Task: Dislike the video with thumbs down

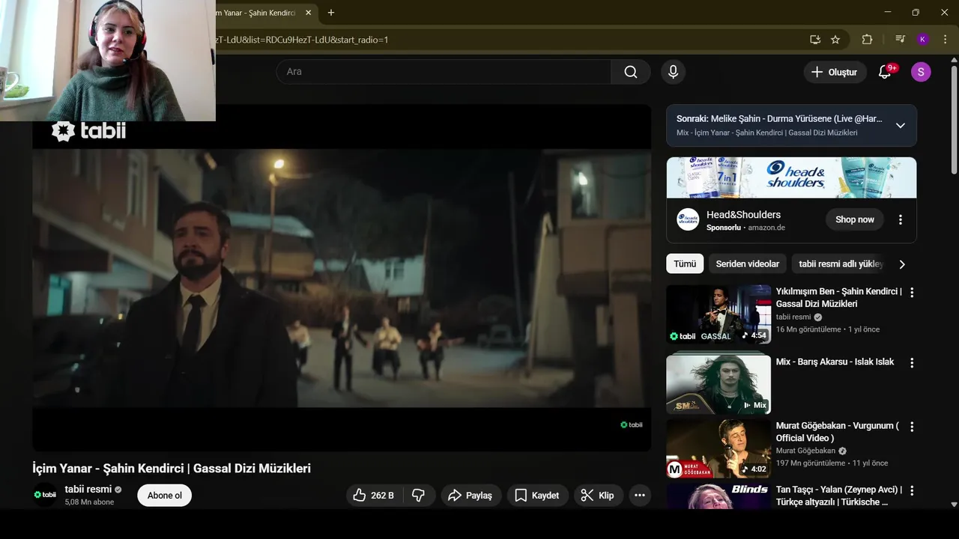Action: (419, 495)
